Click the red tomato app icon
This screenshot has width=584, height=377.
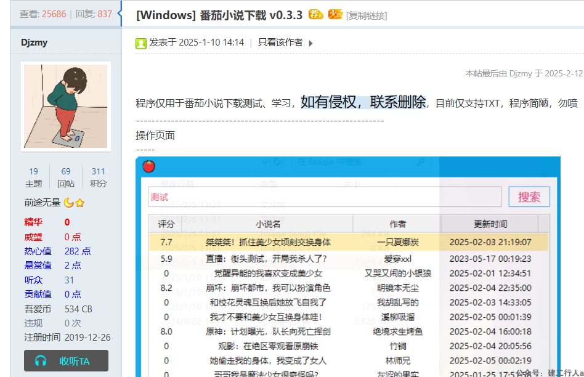(x=149, y=166)
